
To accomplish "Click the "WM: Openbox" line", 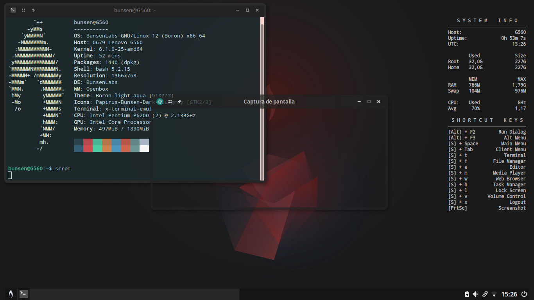I will pos(91,89).
